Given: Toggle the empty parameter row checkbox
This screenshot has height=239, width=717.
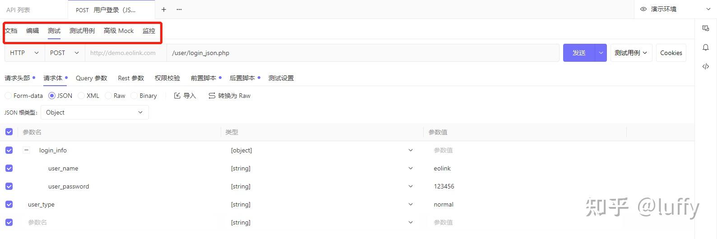Looking at the screenshot, I should point(9,222).
